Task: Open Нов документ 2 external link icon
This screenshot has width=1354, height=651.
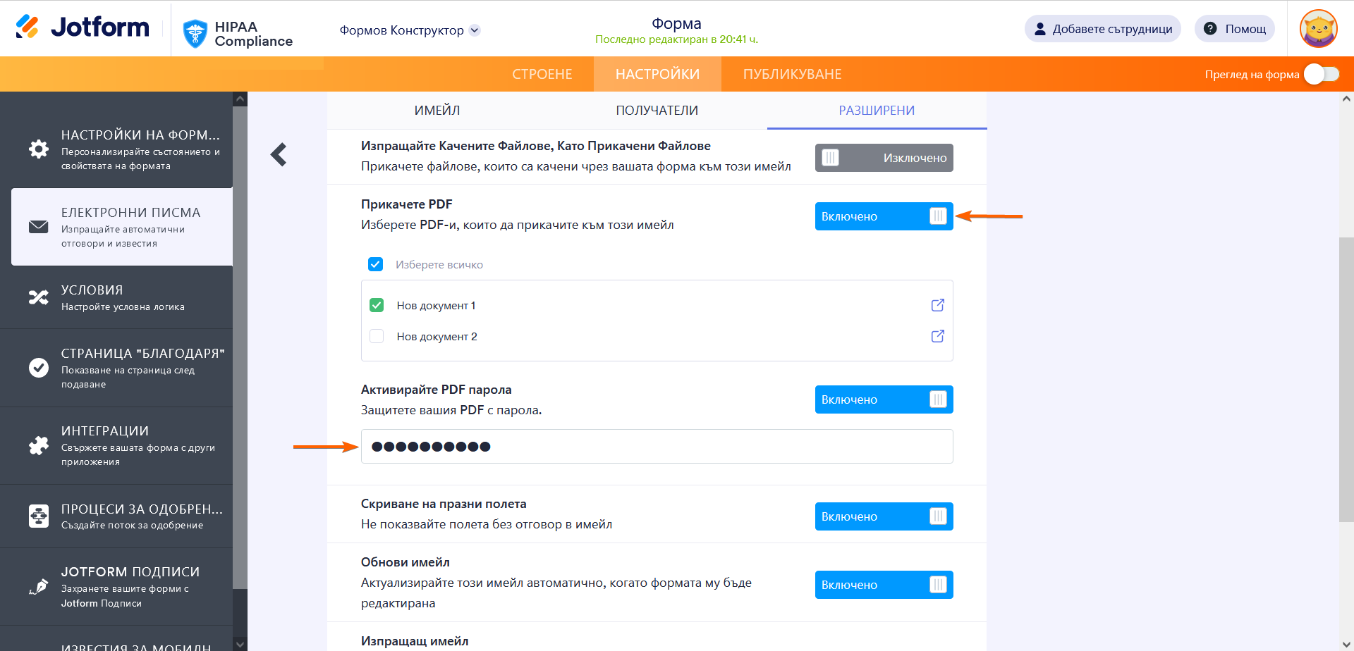Action: 937,336
